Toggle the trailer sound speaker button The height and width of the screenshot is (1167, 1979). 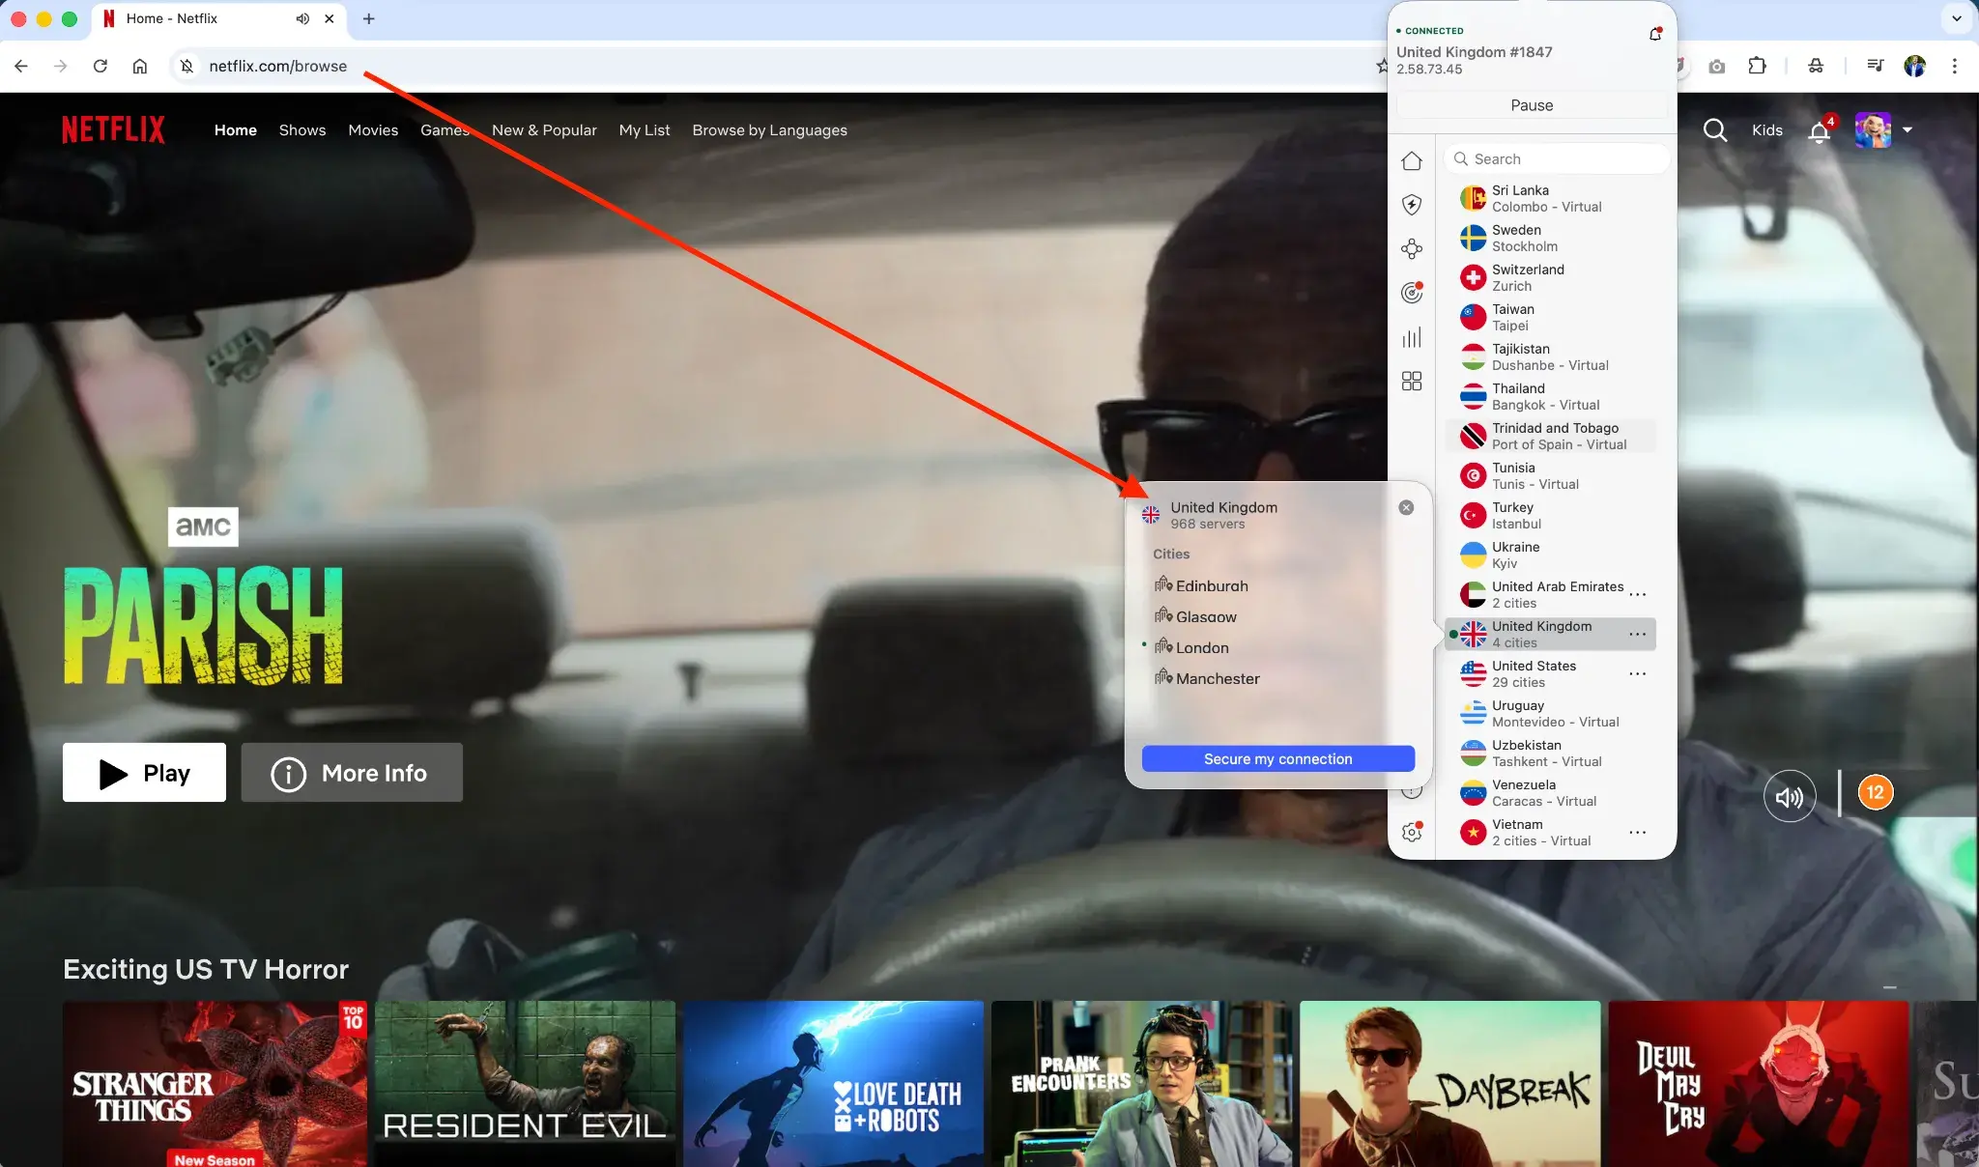(x=1789, y=796)
